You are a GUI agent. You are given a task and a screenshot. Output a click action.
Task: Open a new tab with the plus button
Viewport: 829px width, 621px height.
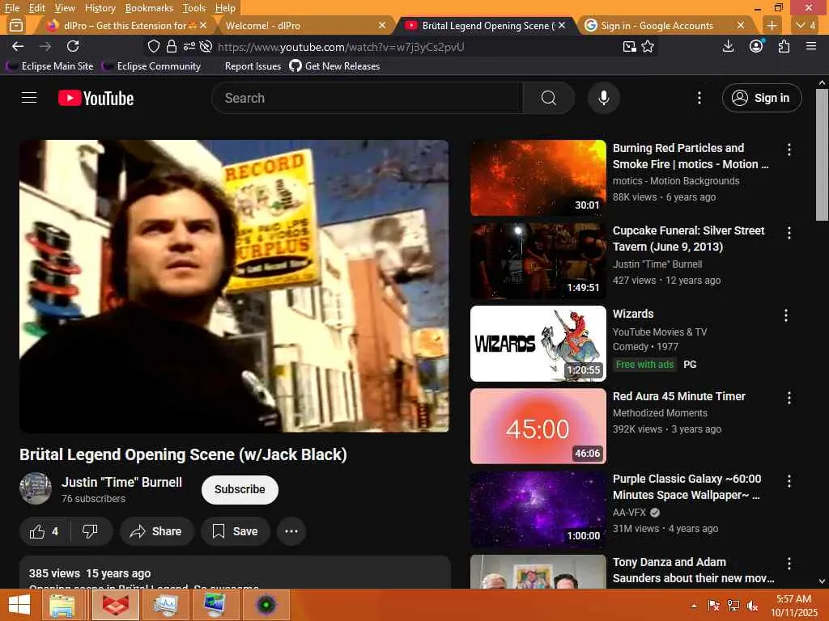772,25
